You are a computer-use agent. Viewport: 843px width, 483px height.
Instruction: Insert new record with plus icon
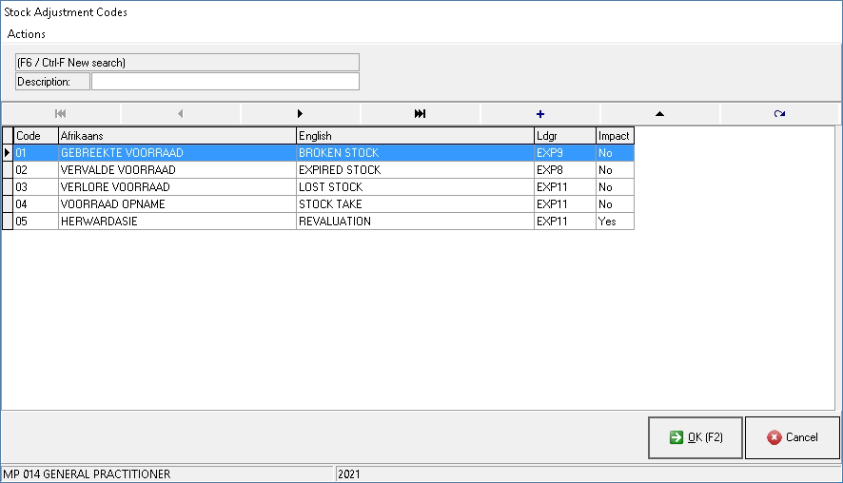(540, 114)
